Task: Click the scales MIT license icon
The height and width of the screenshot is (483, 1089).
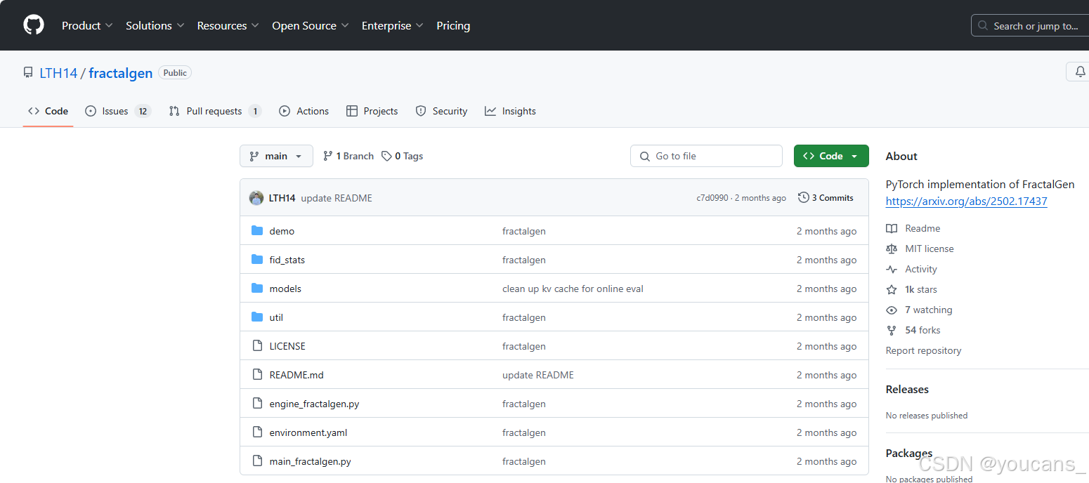Action: point(892,249)
